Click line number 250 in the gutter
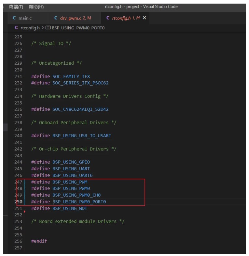Image resolution: width=249 pixels, height=256 pixels. [18, 202]
